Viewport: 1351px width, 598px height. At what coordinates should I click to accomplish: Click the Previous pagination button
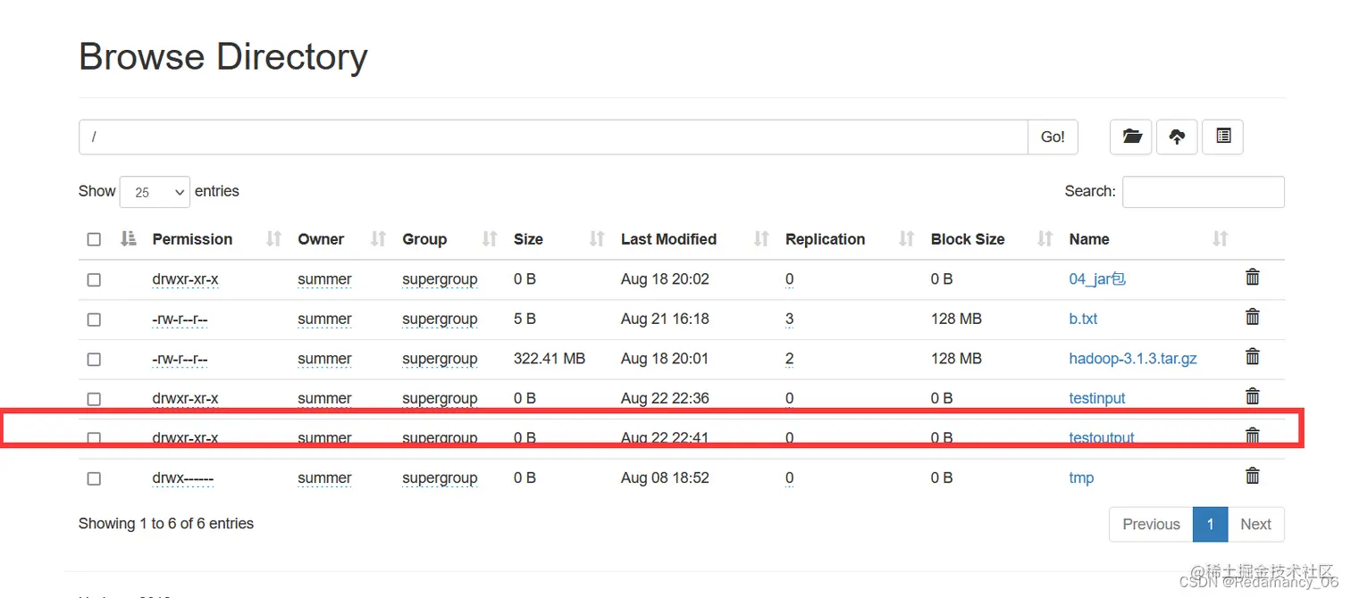1151,524
